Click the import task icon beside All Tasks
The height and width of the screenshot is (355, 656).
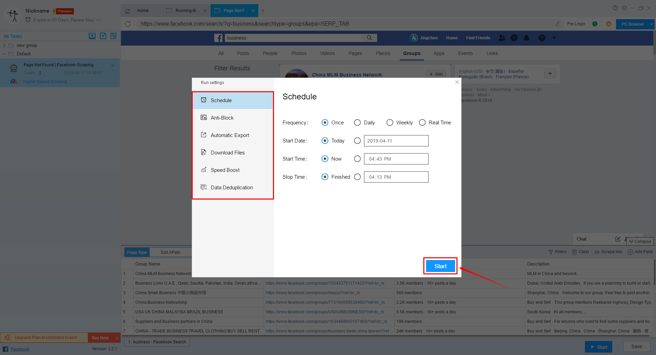point(92,36)
